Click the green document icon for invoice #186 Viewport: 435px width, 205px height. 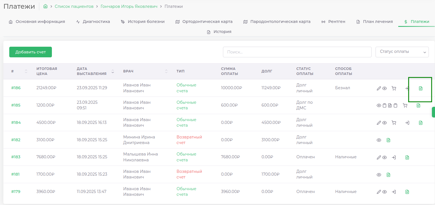(x=420, y=88)
